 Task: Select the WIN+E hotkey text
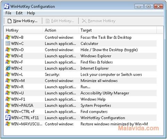17,56
